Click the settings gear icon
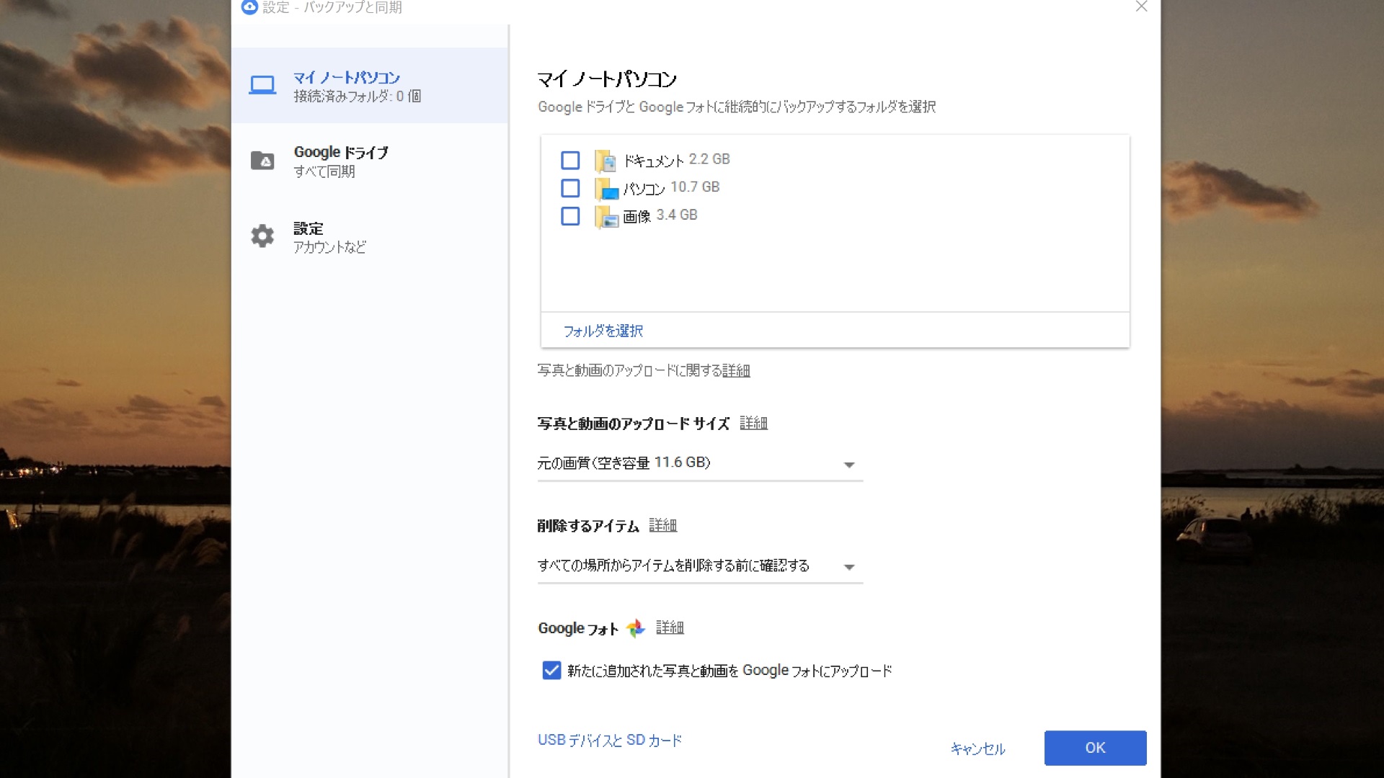 click(x=262, y=236)
